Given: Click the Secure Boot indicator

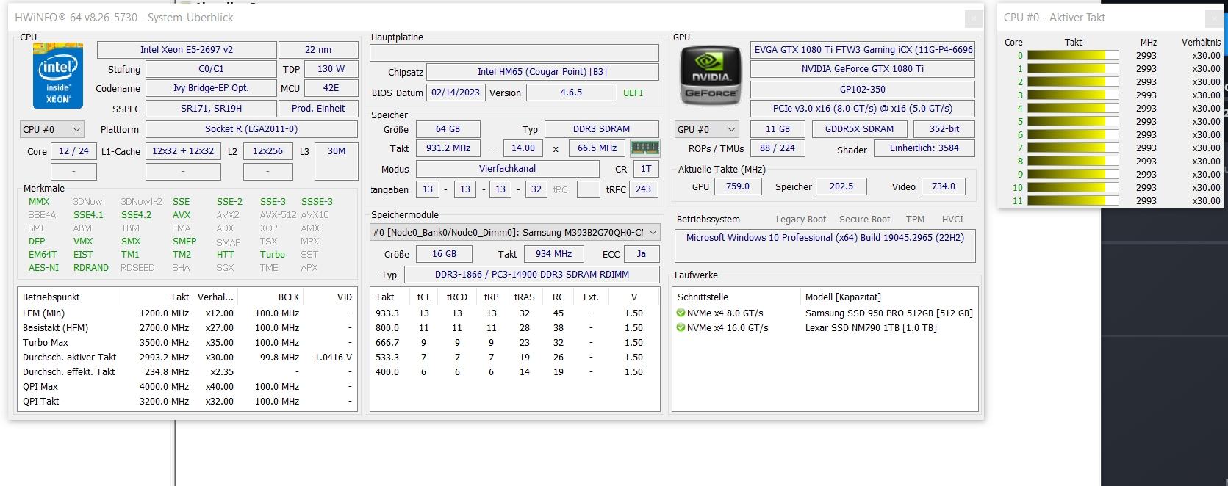Looking at the screenshot, I should click(864, 220).
